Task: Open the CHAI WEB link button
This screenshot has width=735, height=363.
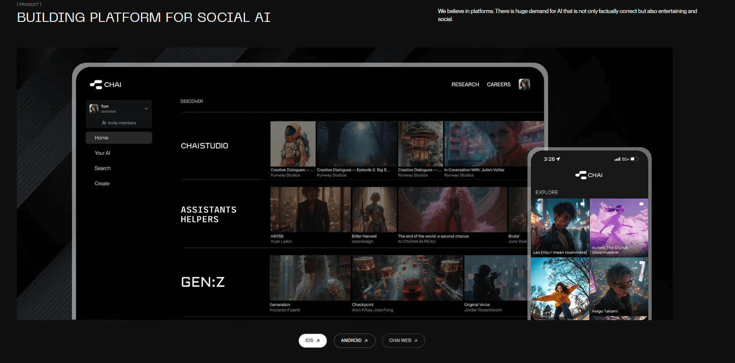Action: pos(403,341)
